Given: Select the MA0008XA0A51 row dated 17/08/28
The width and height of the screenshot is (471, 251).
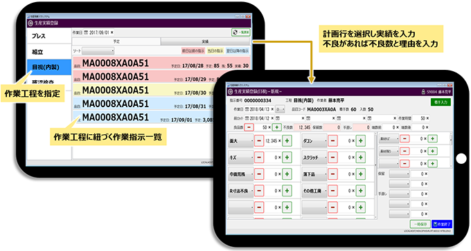Looking at the screenshot, I should [161, 64].
